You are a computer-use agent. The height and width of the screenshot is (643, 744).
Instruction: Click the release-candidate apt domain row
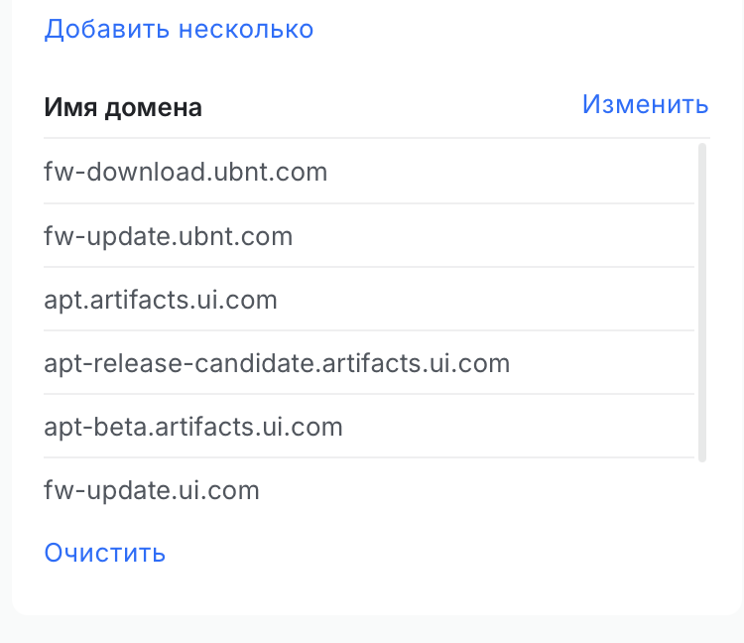(x=277, y=363)
